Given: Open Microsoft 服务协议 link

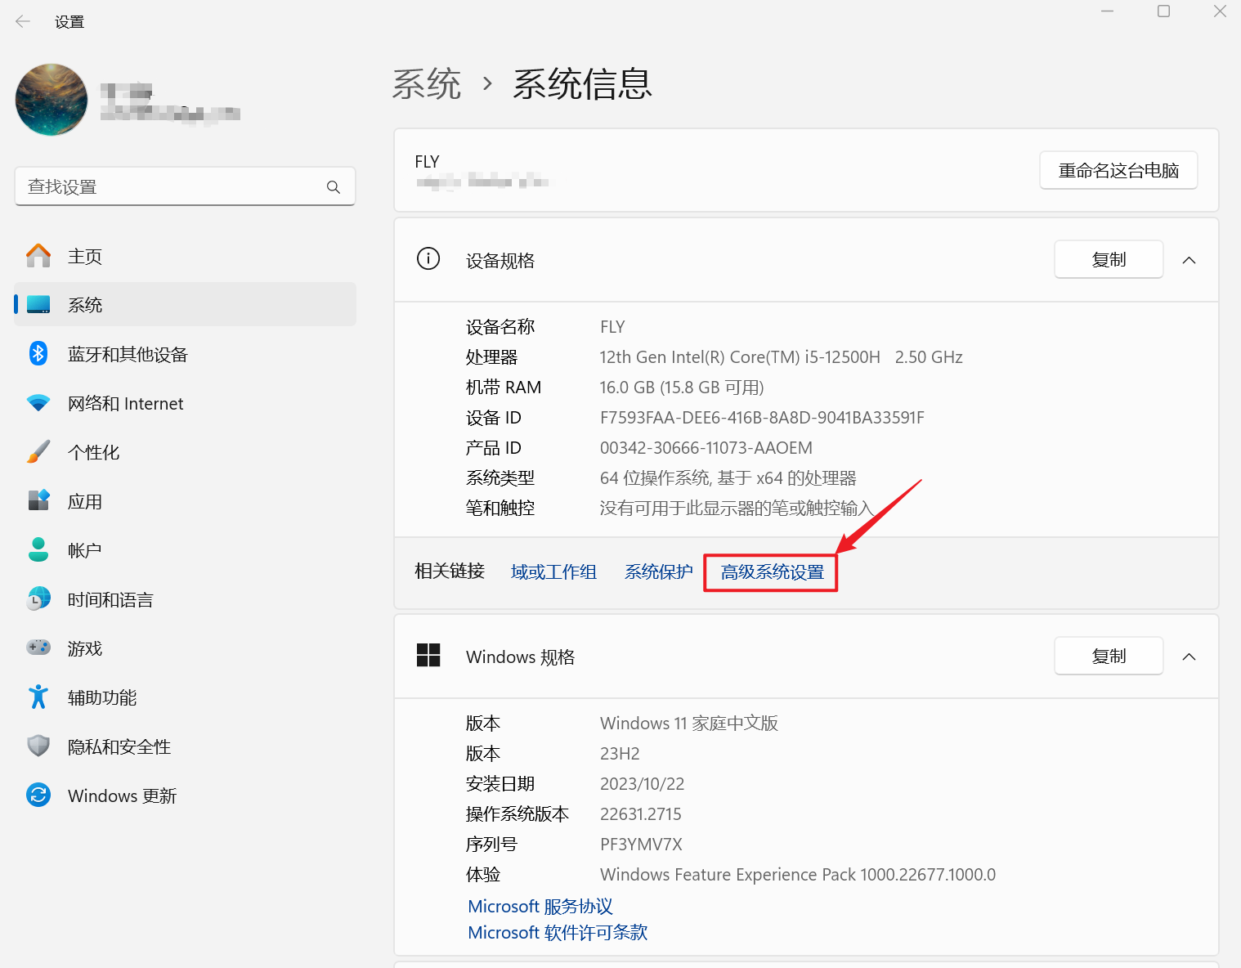Looking at the screenshot, I should coord(540,906).
